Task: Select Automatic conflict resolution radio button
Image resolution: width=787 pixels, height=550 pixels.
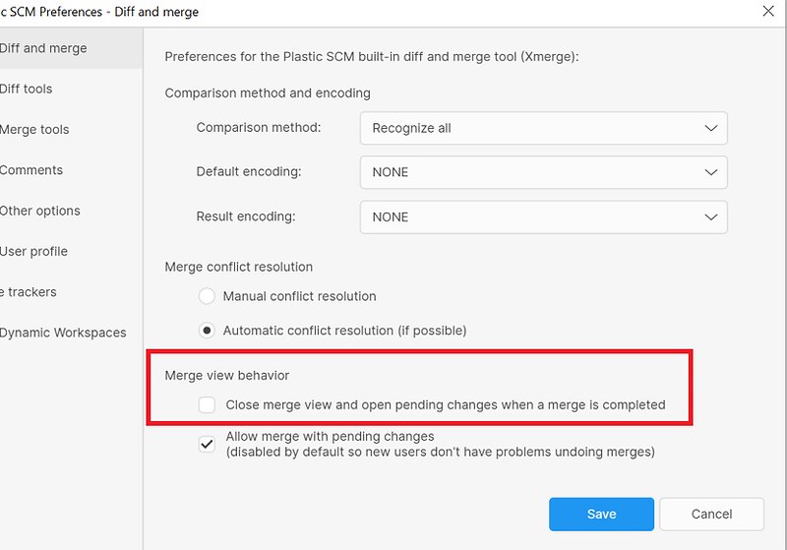Action: [x=207, y=331]
